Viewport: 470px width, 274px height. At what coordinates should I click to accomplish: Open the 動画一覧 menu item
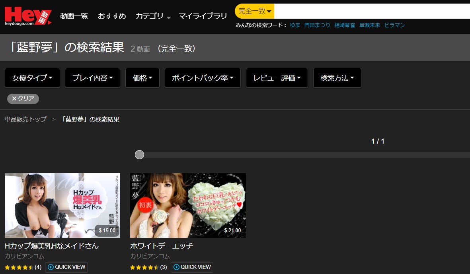point(74,16)
